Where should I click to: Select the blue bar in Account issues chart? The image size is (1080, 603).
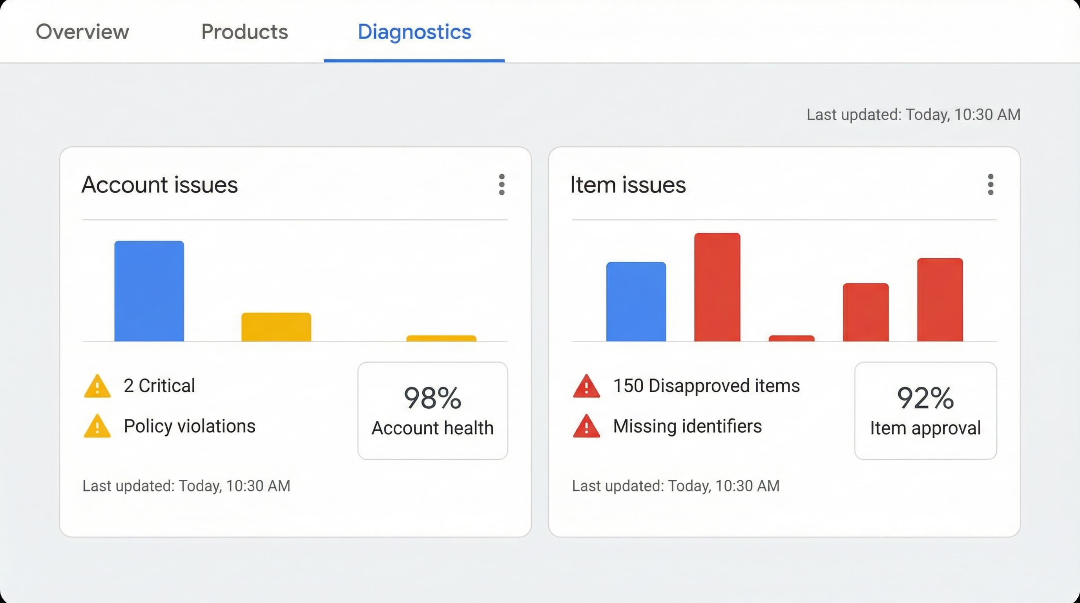point(149,291)
